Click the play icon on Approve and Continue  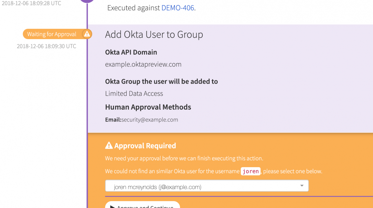[112, 207]
